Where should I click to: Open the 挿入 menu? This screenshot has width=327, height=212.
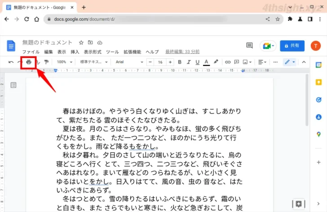point(75,52)
